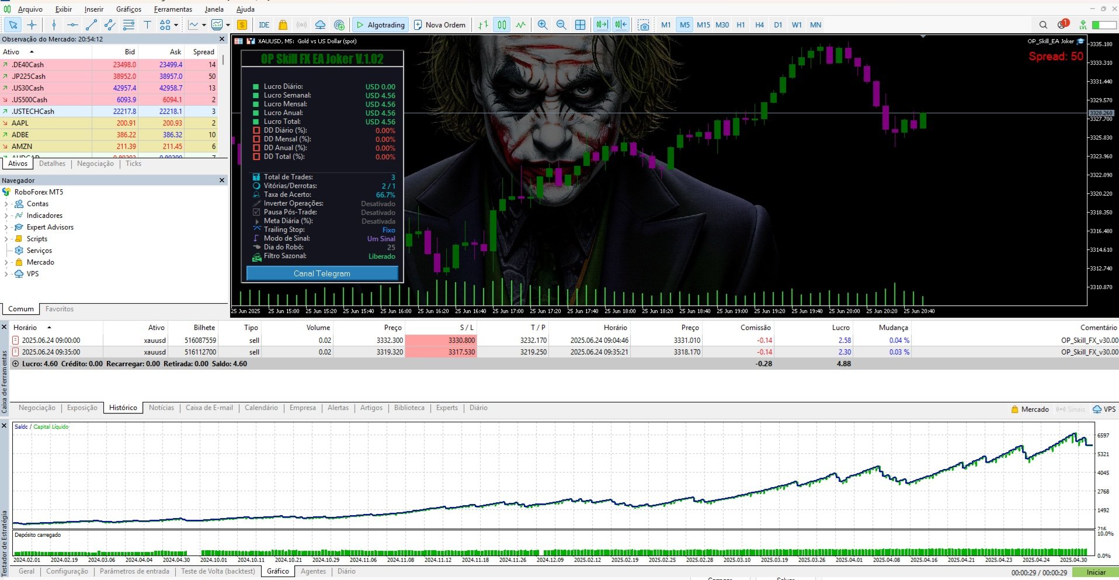
Task: Select the trendline drawing tool
Action: coord(91,25)
